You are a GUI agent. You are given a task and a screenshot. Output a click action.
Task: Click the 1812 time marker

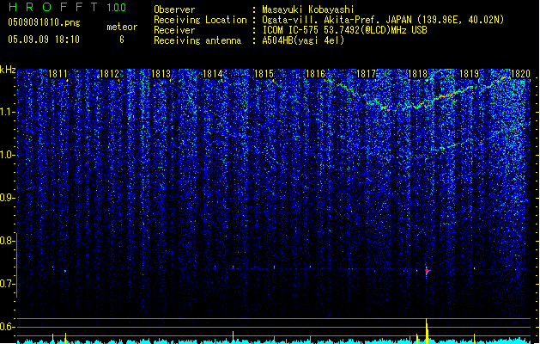(109, 74)
